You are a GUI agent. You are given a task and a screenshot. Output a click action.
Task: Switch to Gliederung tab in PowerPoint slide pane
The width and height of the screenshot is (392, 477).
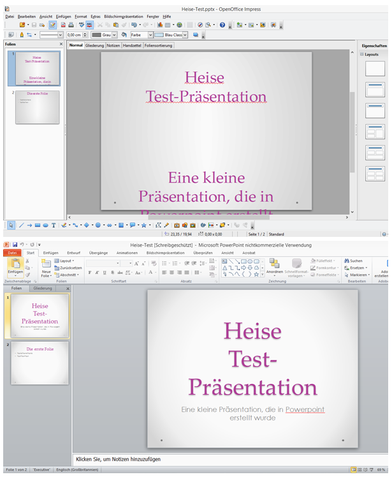[43, 288]
